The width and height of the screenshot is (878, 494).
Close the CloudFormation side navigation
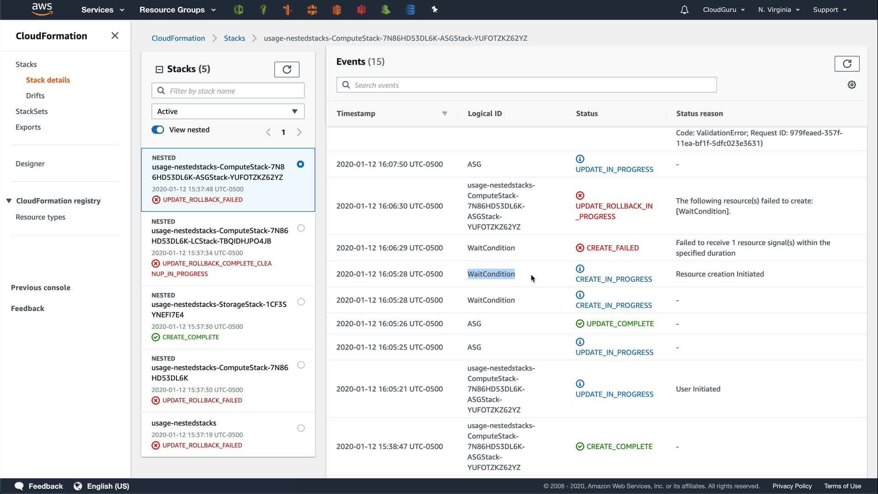tap(115, 36)
